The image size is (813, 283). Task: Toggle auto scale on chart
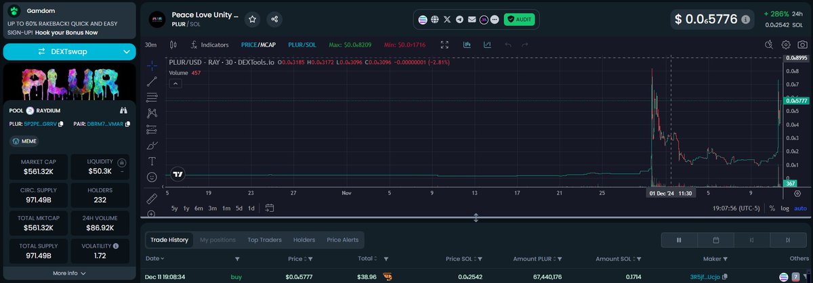click(x=800, y=209)
